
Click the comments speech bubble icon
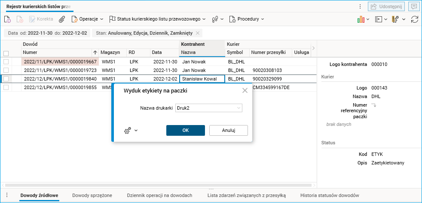click(414, 6)
